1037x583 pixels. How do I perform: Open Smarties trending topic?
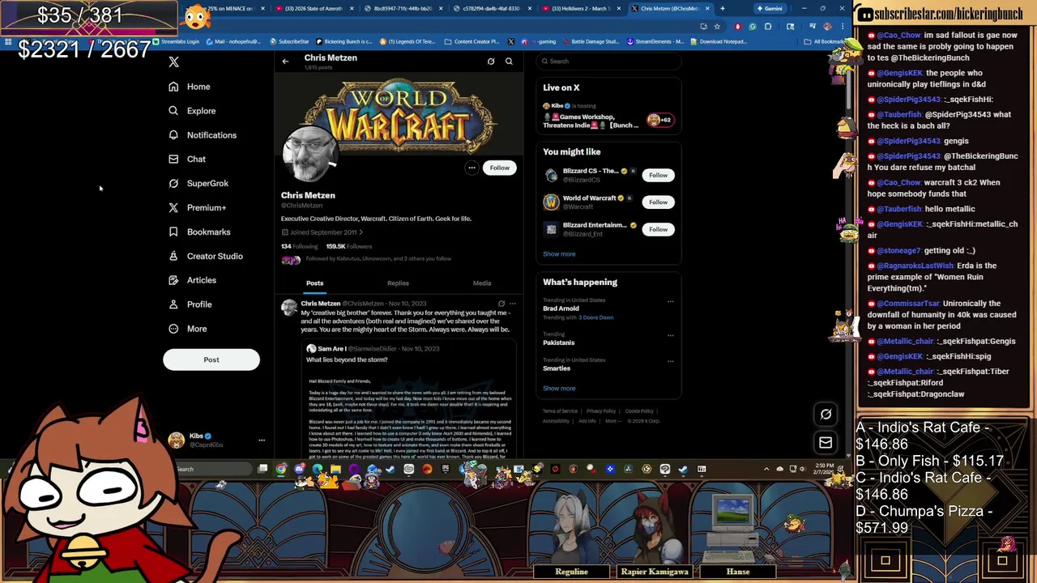click(557, 368)
